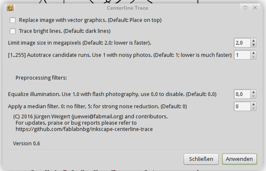Increase the megapixel image size limit

(x=253, y=41)
